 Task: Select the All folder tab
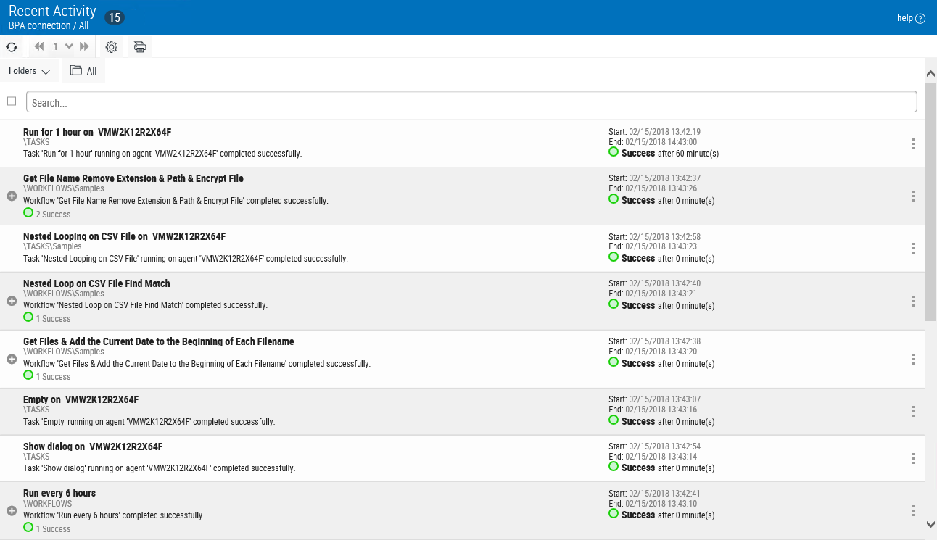[83, 71]
